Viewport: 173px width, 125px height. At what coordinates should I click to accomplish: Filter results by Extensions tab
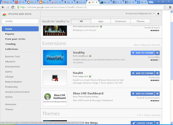121,21
